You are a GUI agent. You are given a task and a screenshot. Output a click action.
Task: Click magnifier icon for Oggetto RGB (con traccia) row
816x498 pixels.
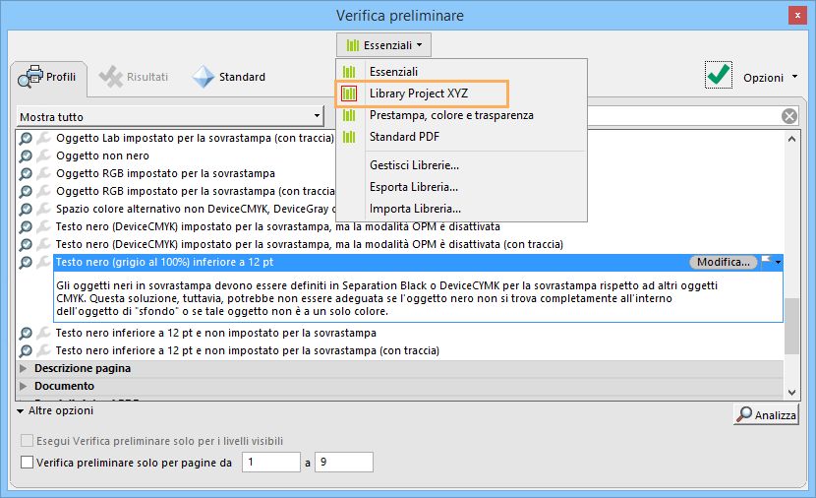coord(26,192)
